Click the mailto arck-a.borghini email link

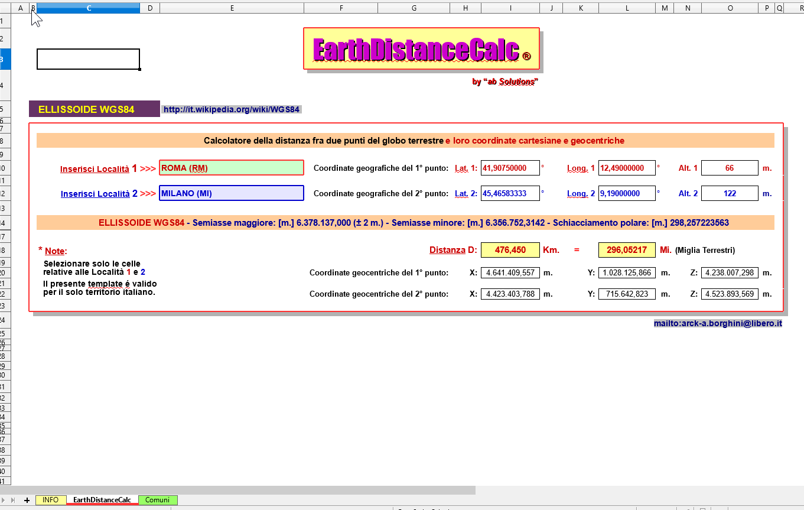tap(718, 323)
